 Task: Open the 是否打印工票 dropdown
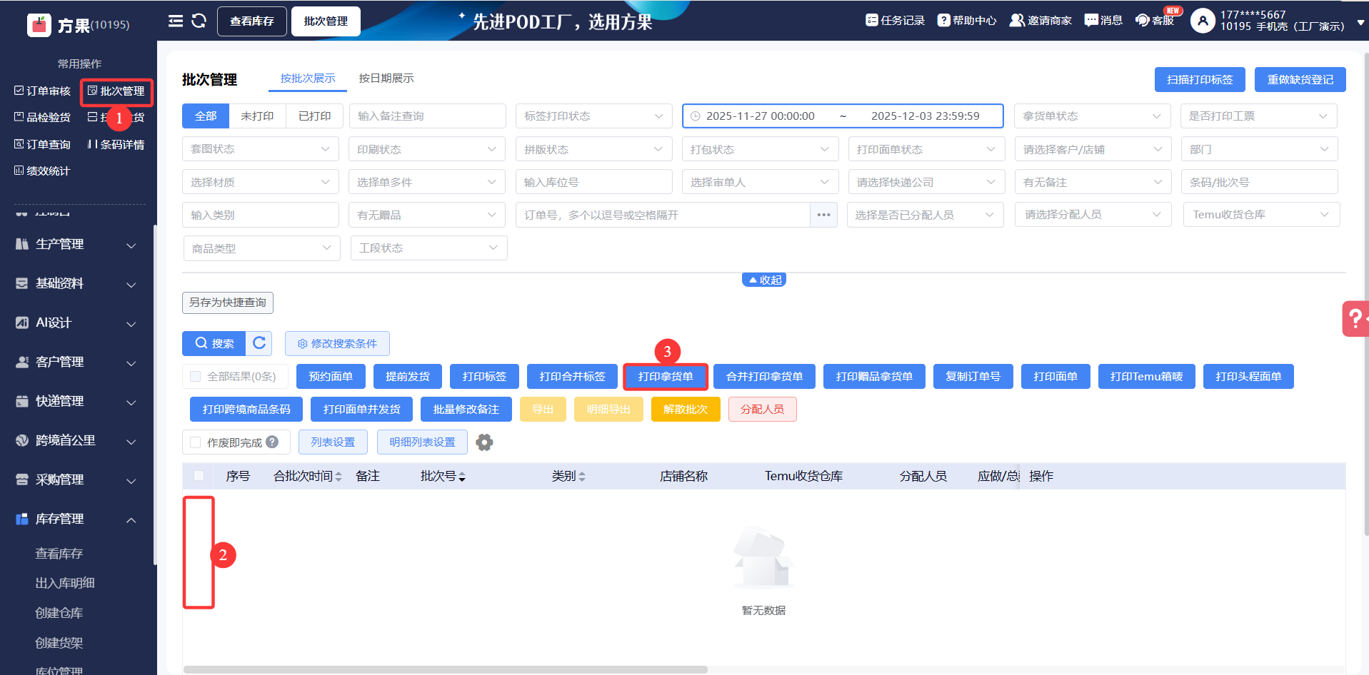point(1259,116)
